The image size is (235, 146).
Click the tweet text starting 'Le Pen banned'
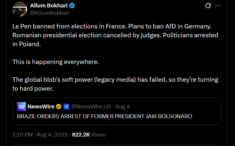click(x=115, y=35)
